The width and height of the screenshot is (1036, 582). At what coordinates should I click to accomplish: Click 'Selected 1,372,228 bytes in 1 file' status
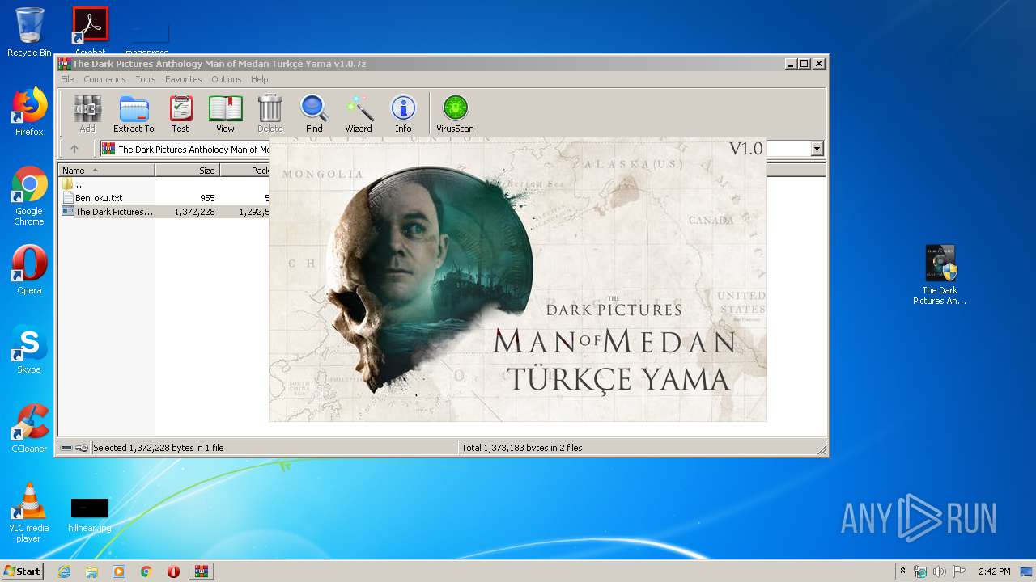click(x=159, y=448)
